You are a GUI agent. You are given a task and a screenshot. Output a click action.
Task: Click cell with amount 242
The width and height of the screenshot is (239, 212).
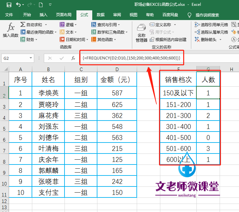coord(117,181)
